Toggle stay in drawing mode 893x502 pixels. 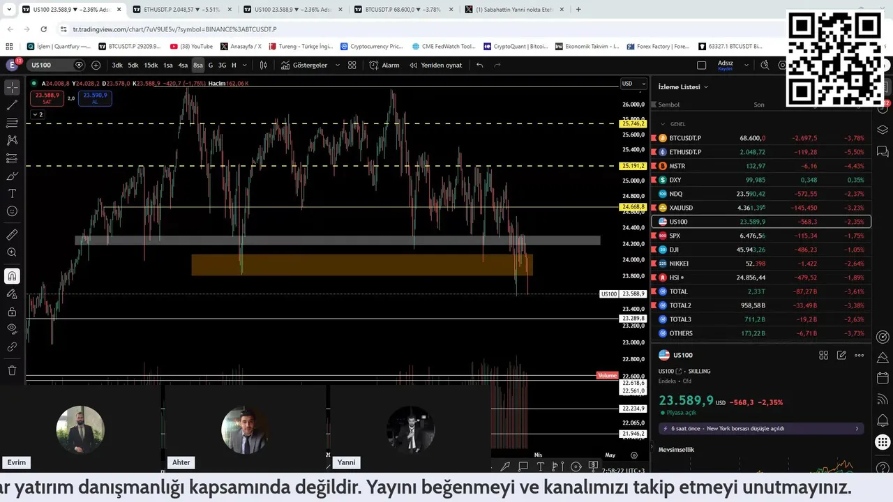[x=12, y=294]
